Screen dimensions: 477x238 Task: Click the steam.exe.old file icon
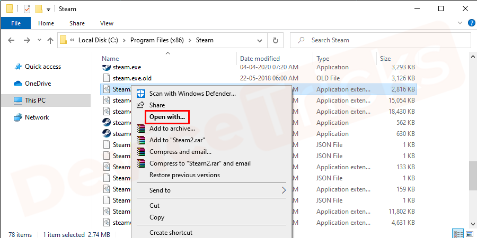[x=106, y=78]
